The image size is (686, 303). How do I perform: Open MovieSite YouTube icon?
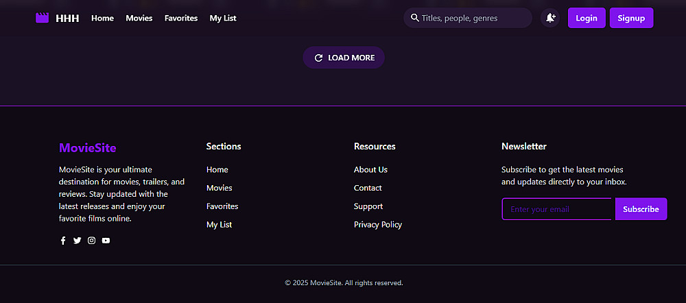106,241
